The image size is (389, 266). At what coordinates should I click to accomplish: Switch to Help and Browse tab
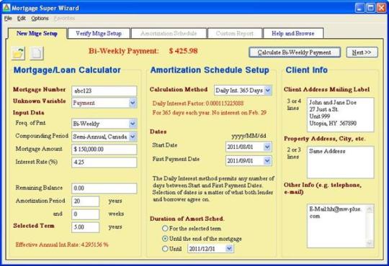(293, 34)
